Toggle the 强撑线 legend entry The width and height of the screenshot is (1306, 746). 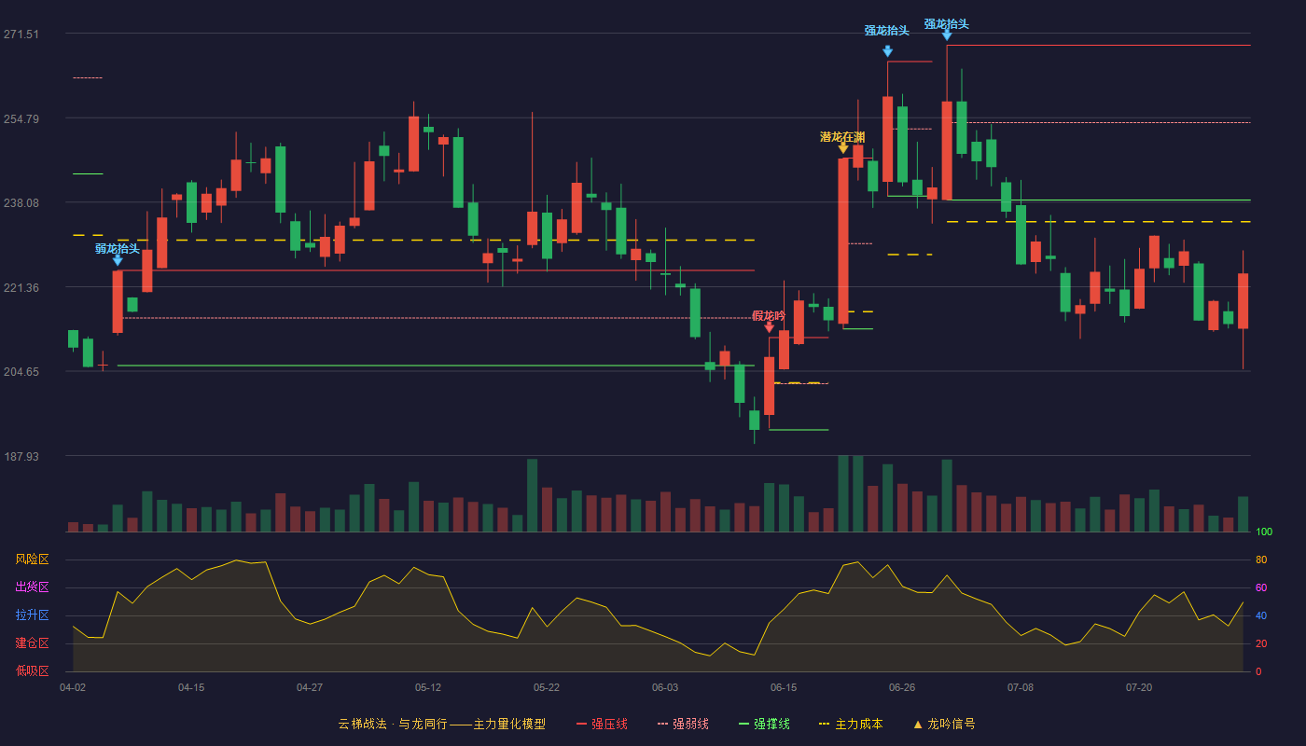coord(764,724)
